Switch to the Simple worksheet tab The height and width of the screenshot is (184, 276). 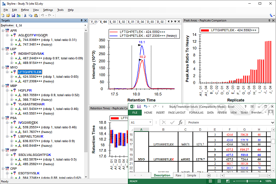[191, 175]
